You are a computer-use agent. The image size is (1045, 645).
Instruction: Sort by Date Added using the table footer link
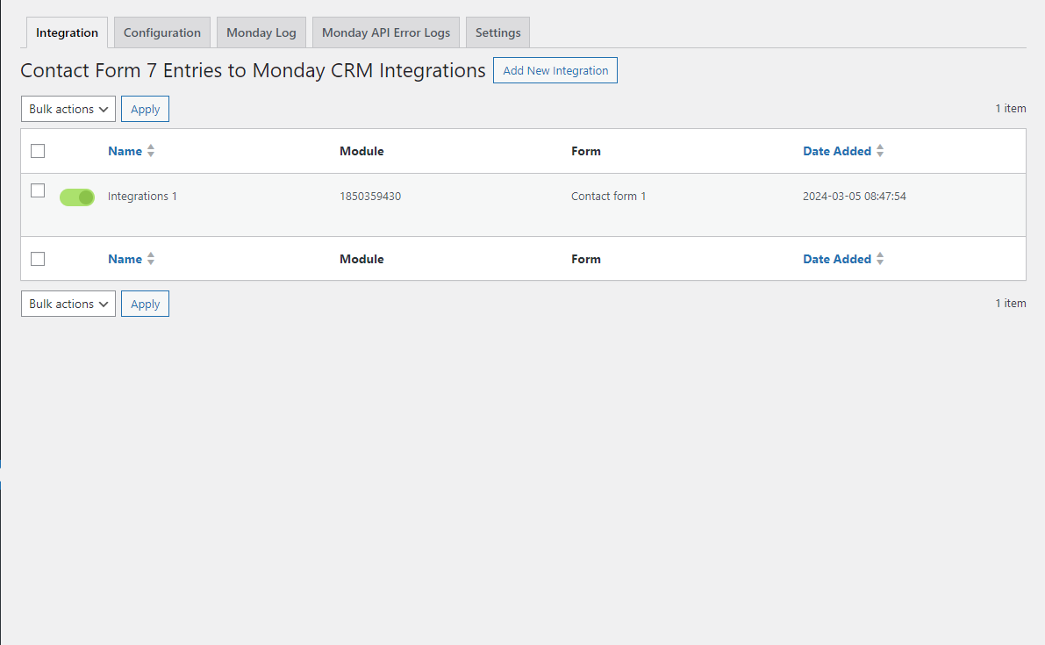[843, 259]
